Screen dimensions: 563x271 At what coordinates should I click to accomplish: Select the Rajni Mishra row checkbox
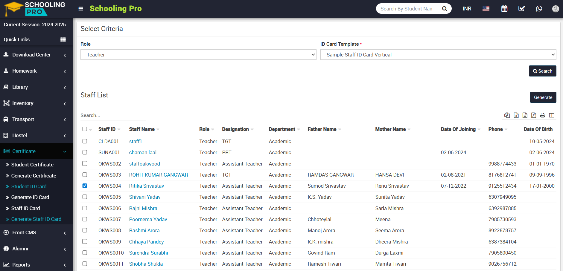[x=85, y=208]
